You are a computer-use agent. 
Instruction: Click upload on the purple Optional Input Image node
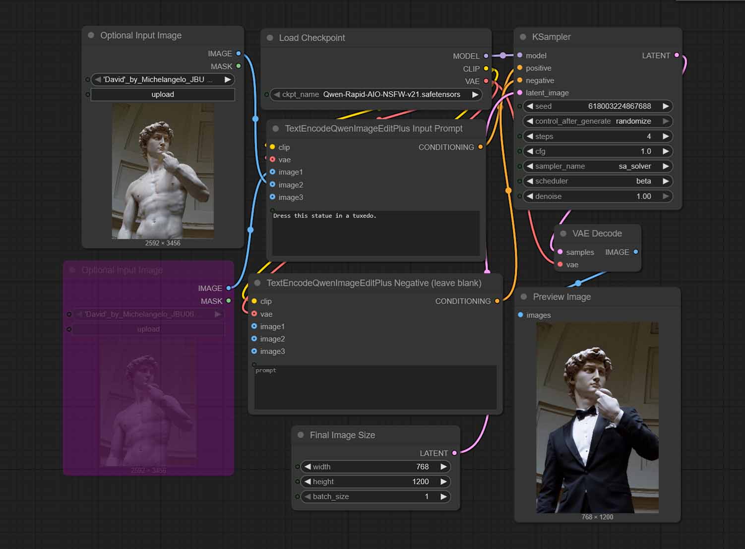[x=148, y=328]
